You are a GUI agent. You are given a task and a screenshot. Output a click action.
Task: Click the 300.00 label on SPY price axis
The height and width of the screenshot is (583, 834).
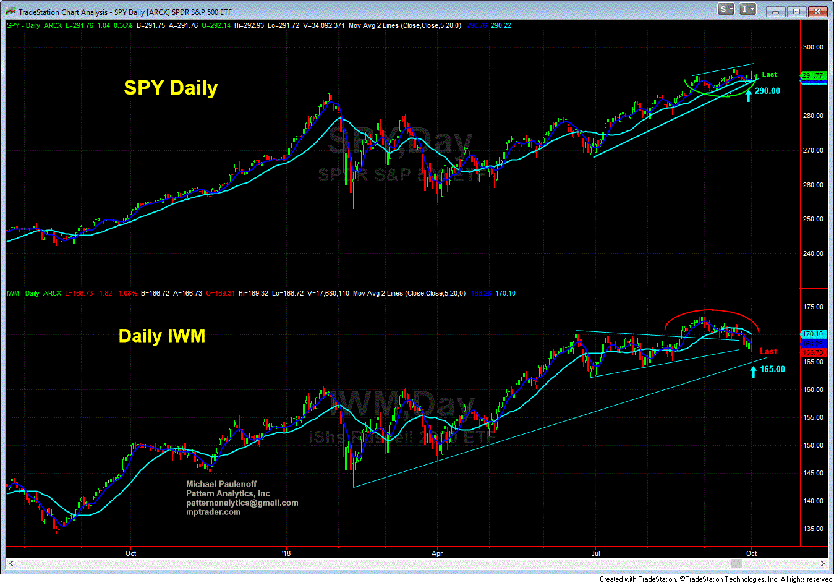point(813,47)
